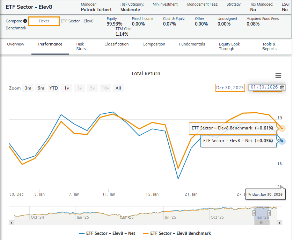Toggle ETF Sector - Elev8 Net series
The height and width of the screenshot is (240, 293).
[x=107, y=233]
